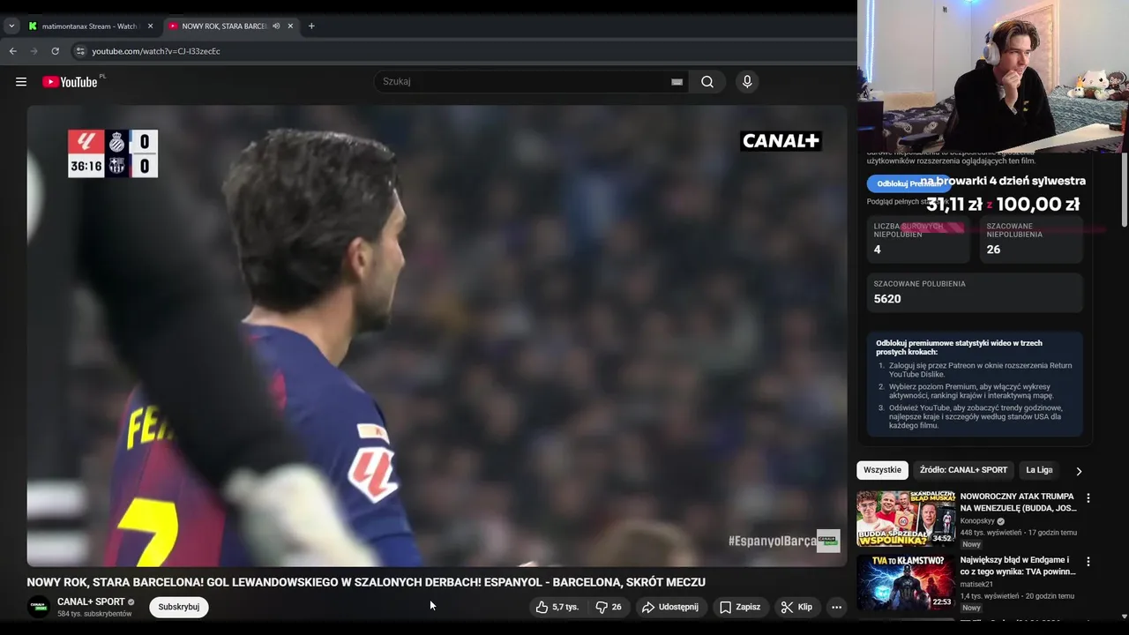Open the tab search dropdown arrow
The height and width of the screenshot is (635, 1129).
(11, 26)
